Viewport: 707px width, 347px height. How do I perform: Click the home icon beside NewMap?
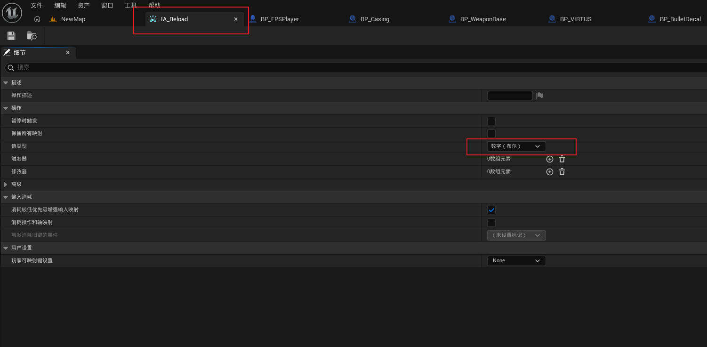[37, 19]
